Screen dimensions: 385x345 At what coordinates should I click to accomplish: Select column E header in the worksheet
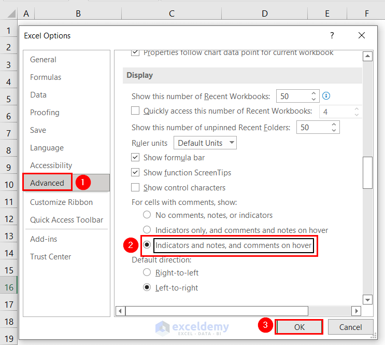click(x=327, y=13)
